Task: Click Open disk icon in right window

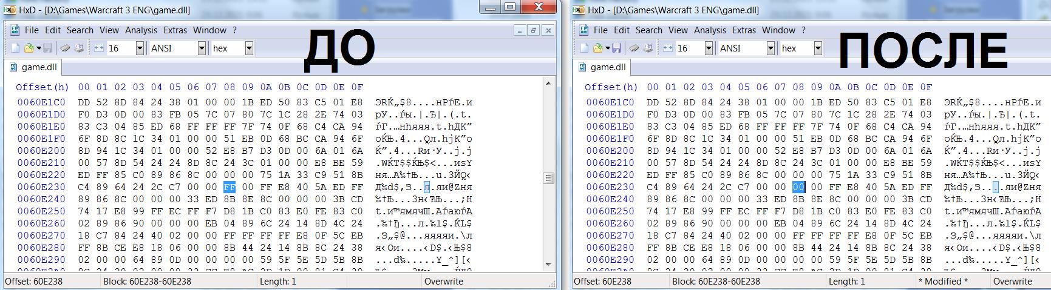Action: tap(647, 48)
